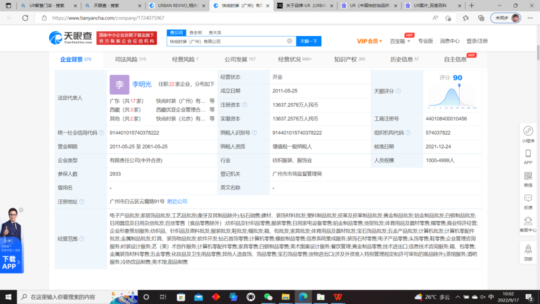Switch to the 司法风险 tab
Image resolution: width=540 pixels, height=304 pixels.
click(130, 59)
